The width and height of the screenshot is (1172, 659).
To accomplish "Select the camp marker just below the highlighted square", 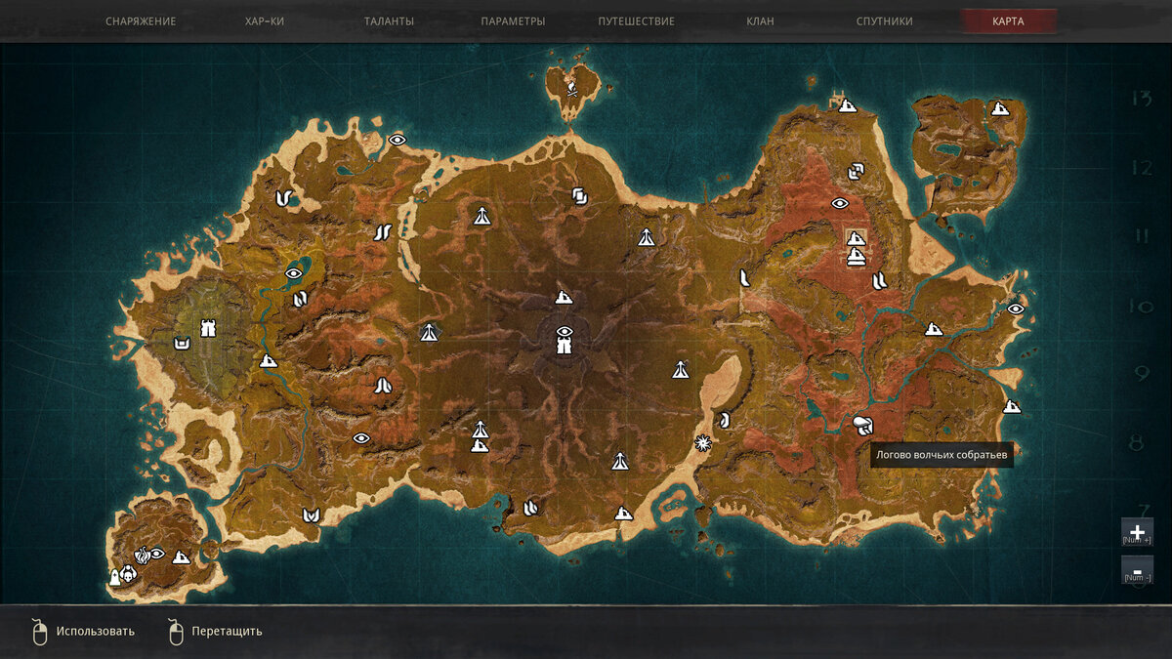I will (857, 258).
